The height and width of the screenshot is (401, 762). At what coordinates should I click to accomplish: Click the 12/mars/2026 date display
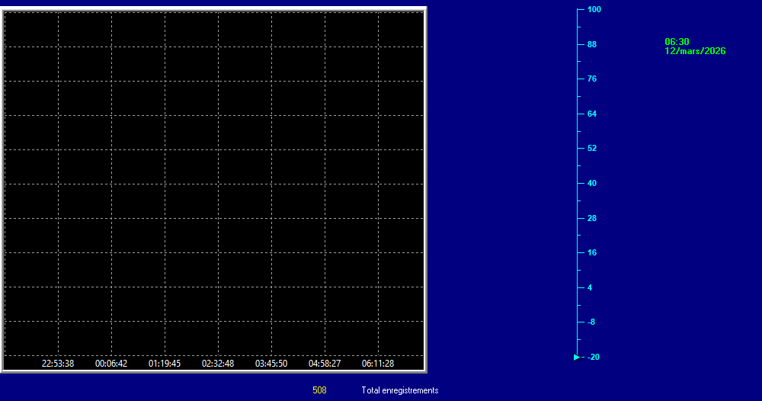(x=695, y=51)
